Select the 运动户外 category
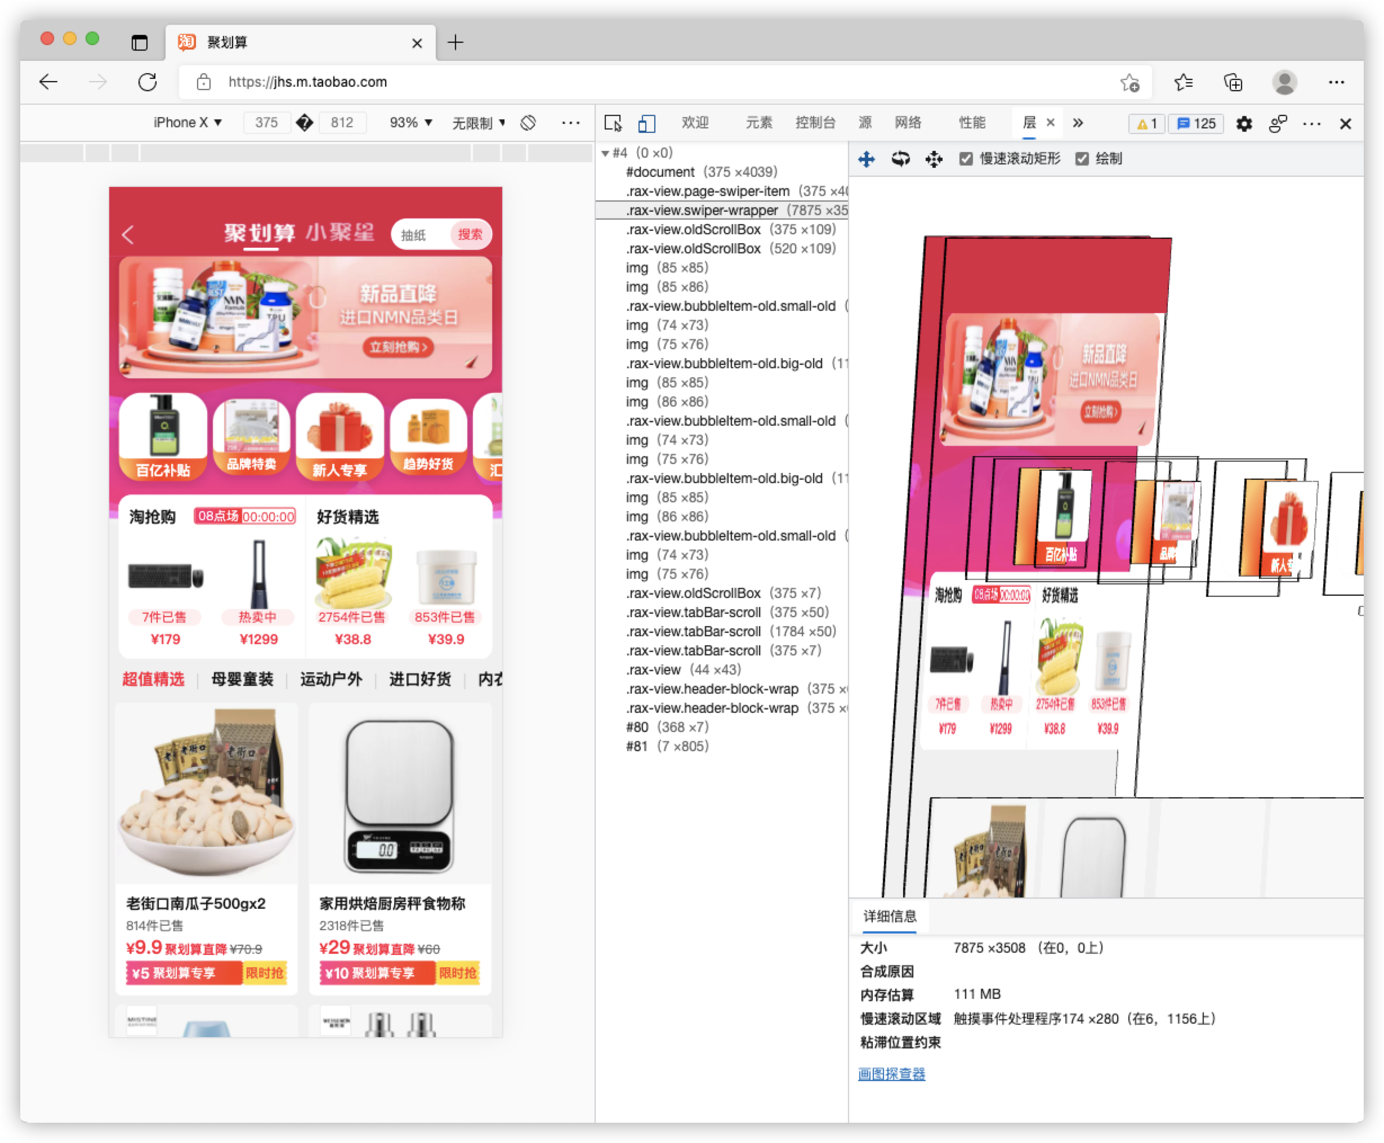 [331, 680]
